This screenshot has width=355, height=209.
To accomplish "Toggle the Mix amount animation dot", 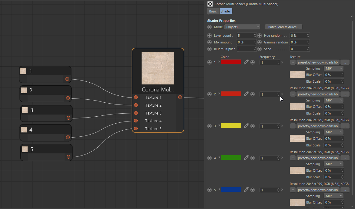I will tap(209, 42).
